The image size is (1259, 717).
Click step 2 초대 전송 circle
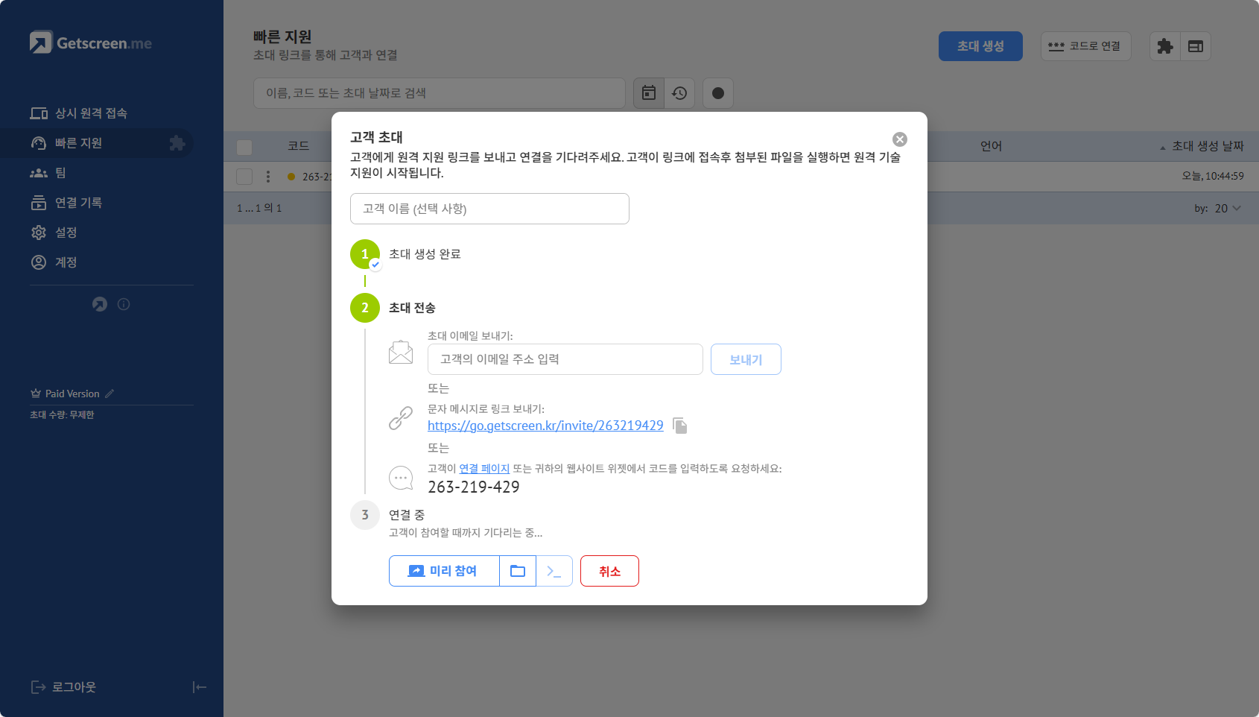coord(365,308)
